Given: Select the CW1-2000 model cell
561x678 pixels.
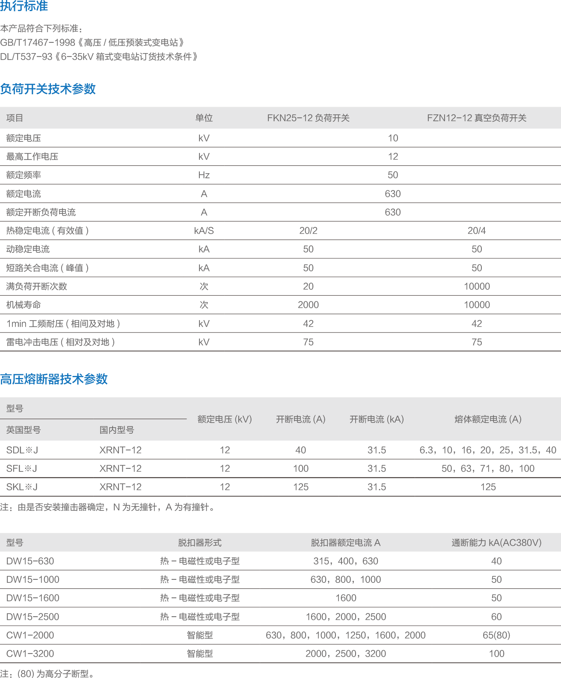Looking at the screenshot, I should pos(30,635).
